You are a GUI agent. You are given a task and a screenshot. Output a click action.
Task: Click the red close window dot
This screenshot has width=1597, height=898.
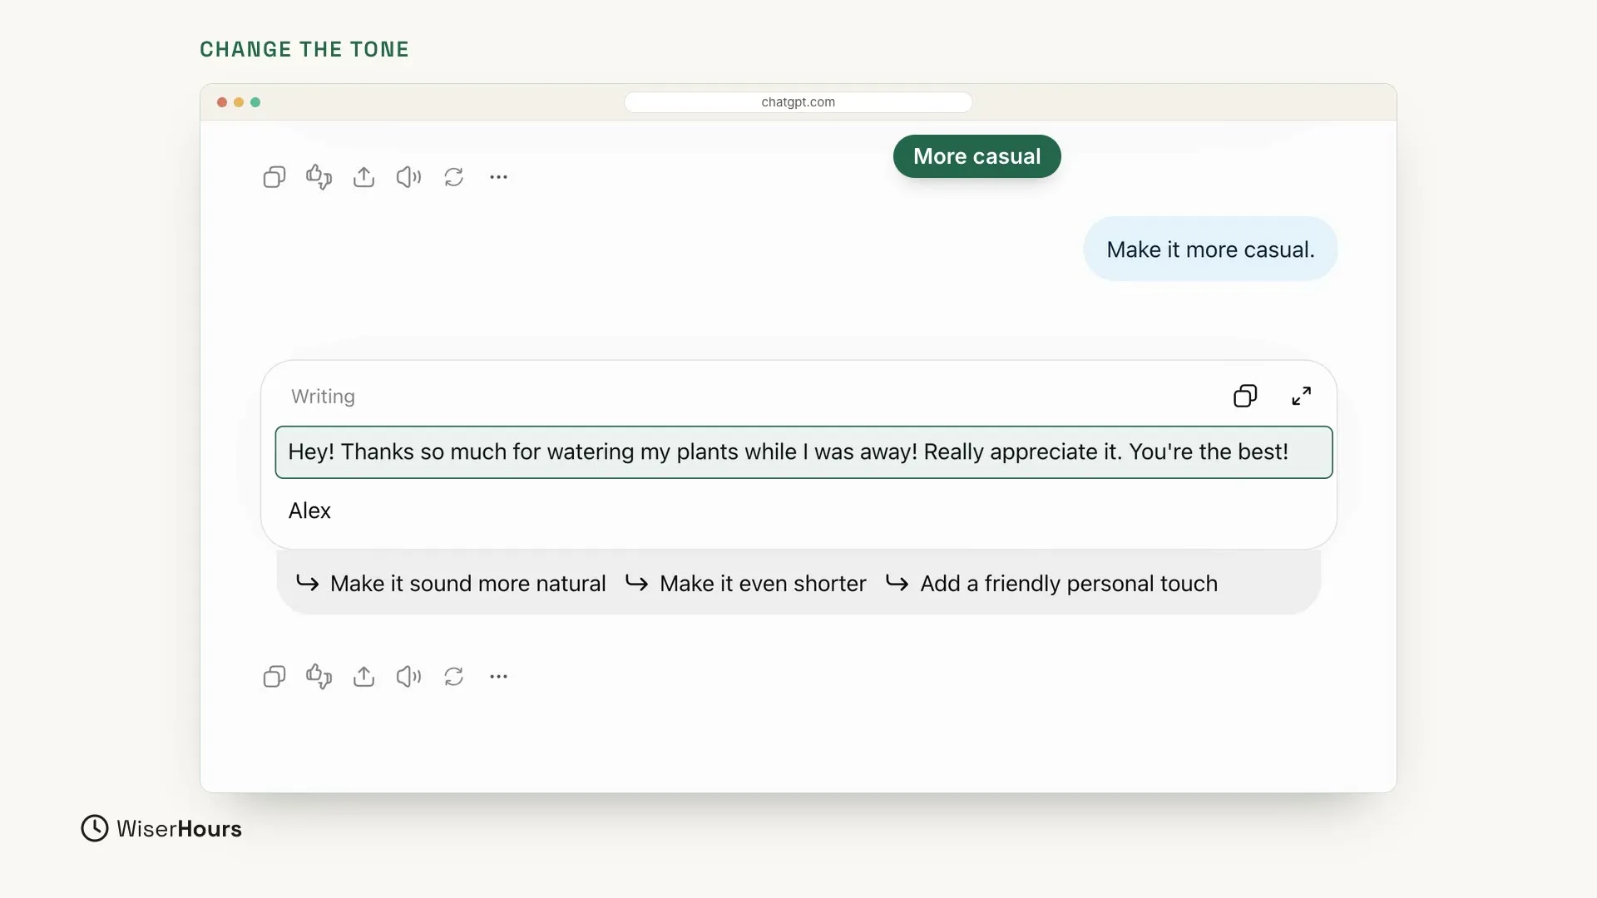[222, 102]
